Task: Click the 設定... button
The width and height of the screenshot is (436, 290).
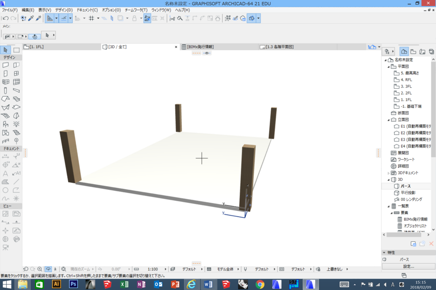Action: [408, 266]
